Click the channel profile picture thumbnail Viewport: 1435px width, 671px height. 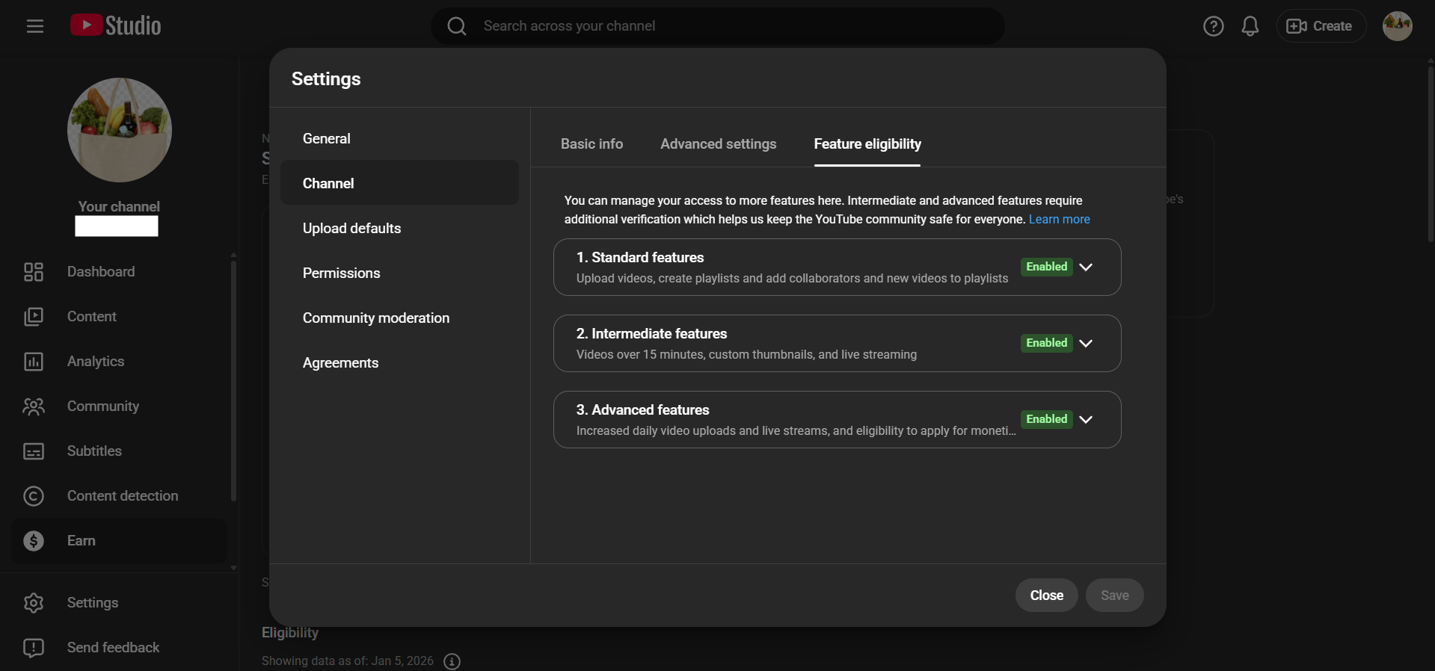pyautogui.click(x=120, y=130)
